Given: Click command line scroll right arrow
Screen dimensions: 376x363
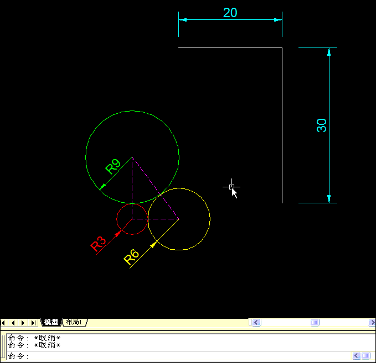Looking at the screenshot, I should 366,356.
